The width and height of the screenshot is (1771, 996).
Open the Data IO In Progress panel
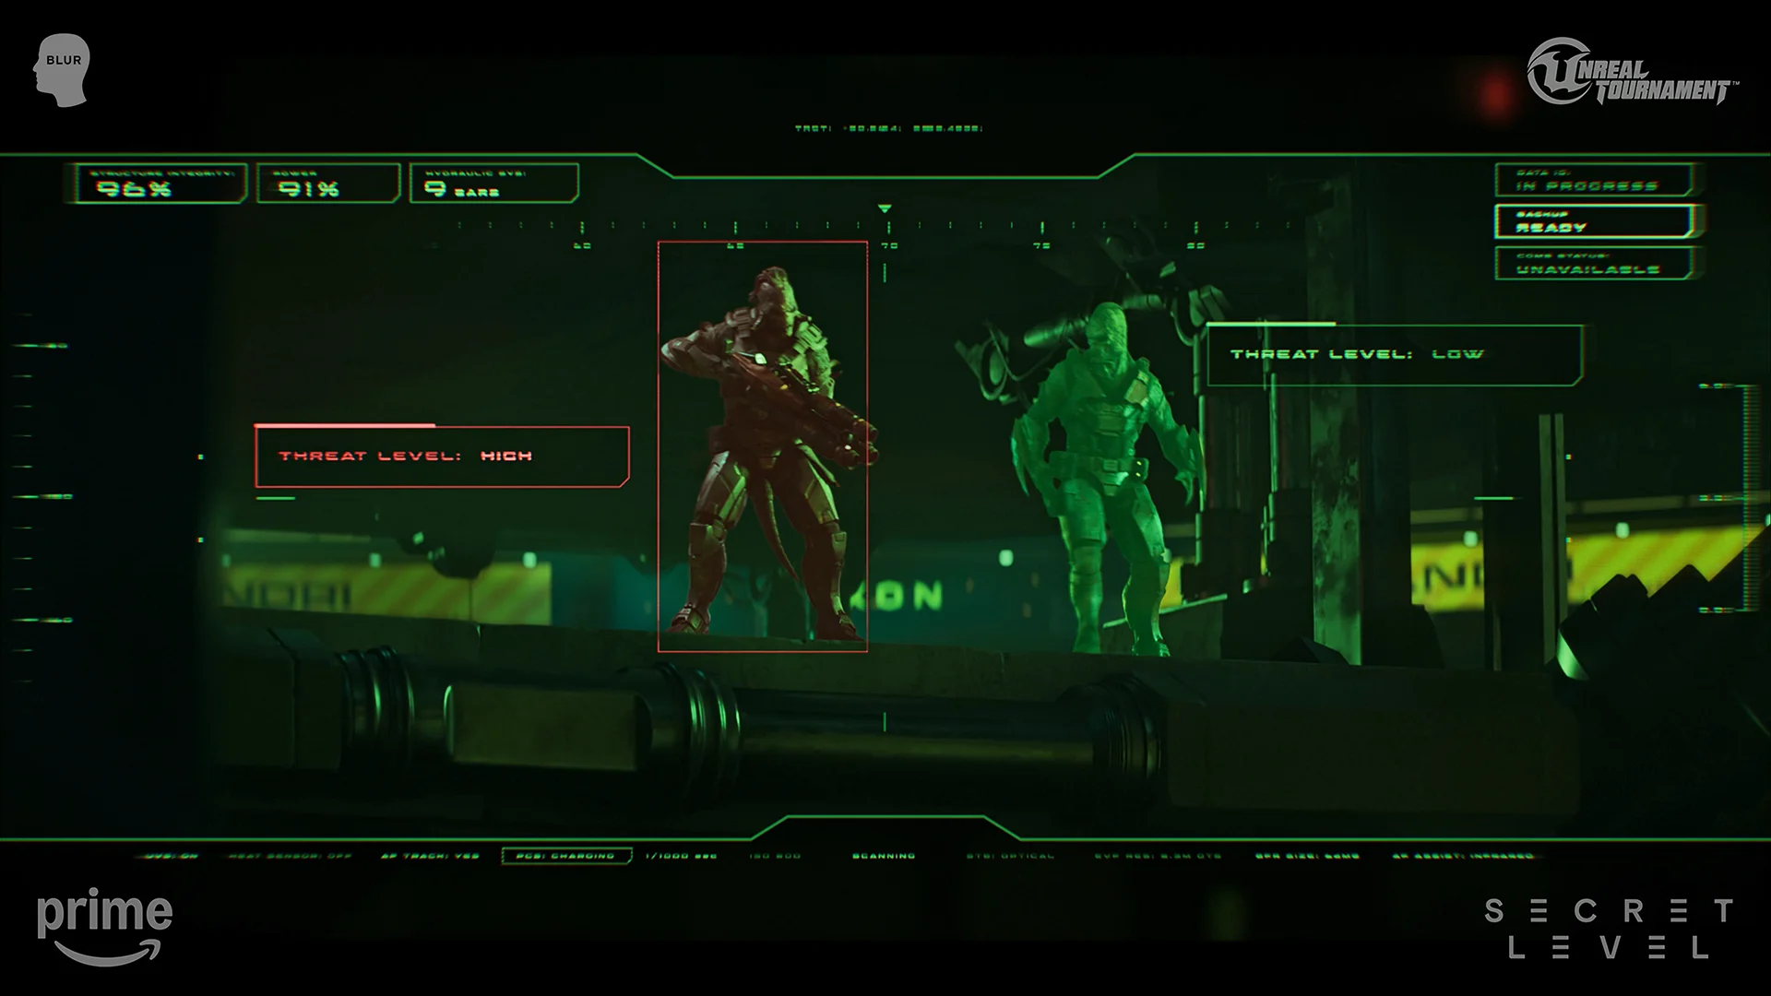[1593, 181]
